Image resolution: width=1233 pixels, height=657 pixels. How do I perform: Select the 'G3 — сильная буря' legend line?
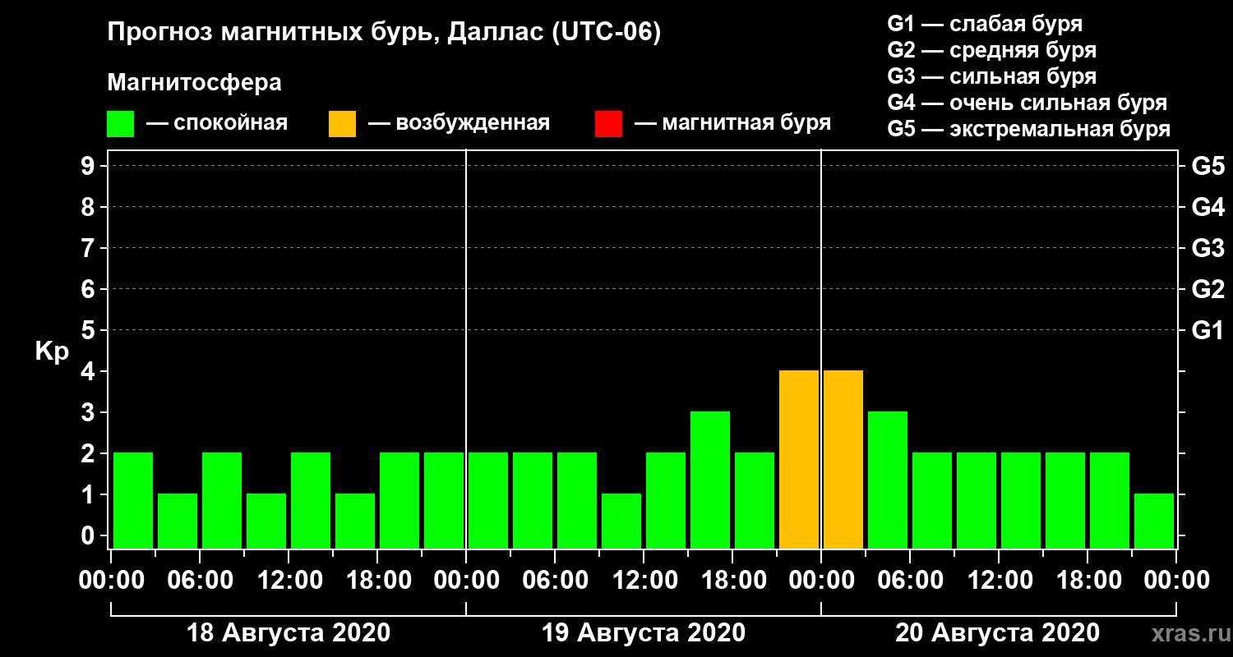point(991,76)
